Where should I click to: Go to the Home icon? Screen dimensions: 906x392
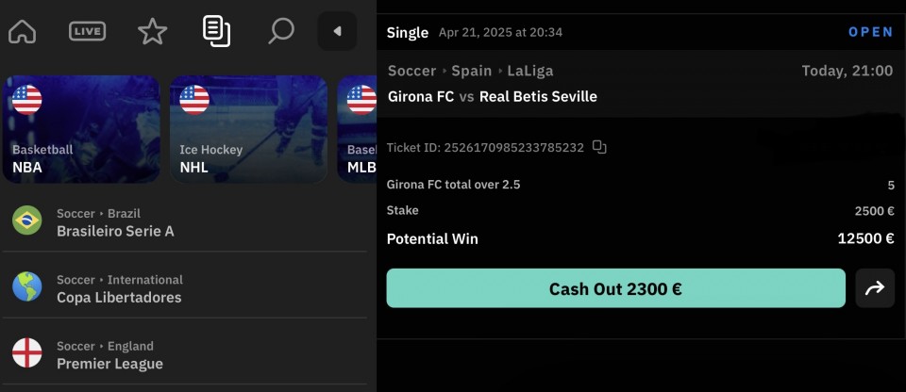point(23,31)
